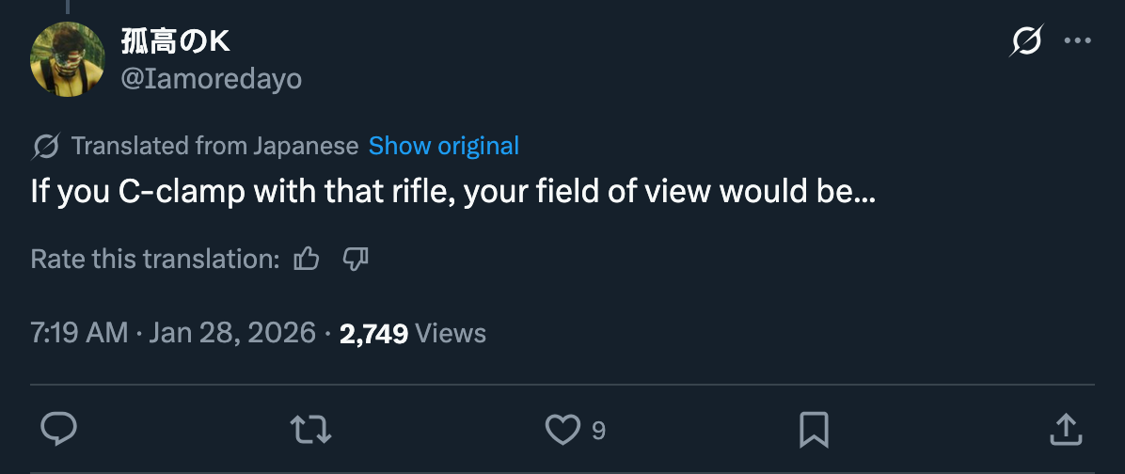
Task: Open the three-dot more options menu
Action: tap(1078, 40)
